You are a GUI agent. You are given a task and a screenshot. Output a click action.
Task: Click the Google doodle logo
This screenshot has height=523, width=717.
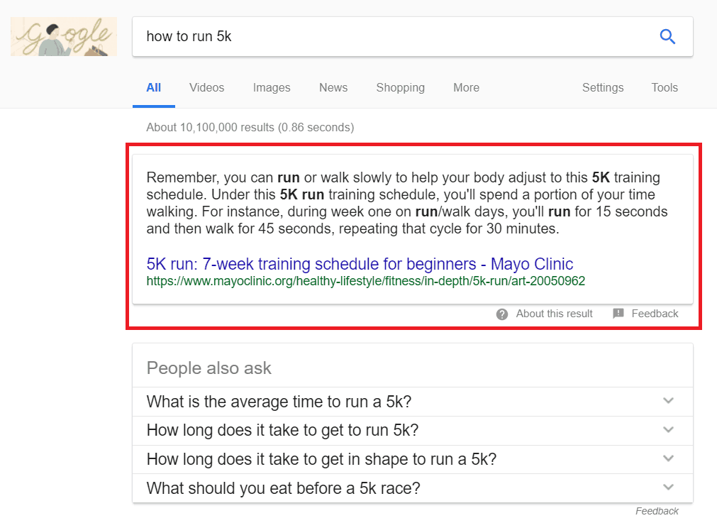pyautogui.click(x=64, y=36)
